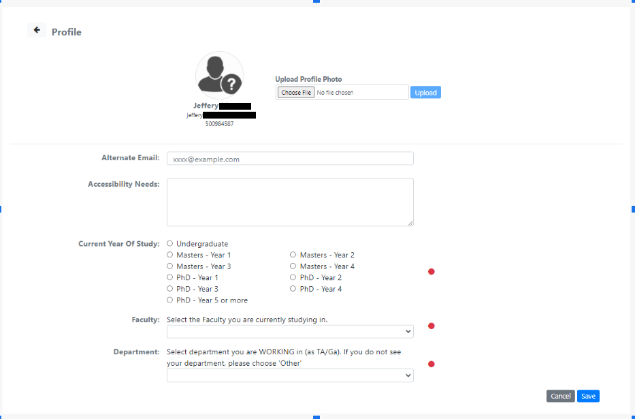Select PhD - Year 5 or more
635x419 pixels.
pos(170,300)
